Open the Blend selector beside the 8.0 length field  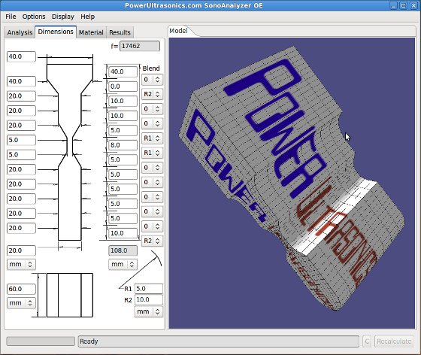coord(152,153)
